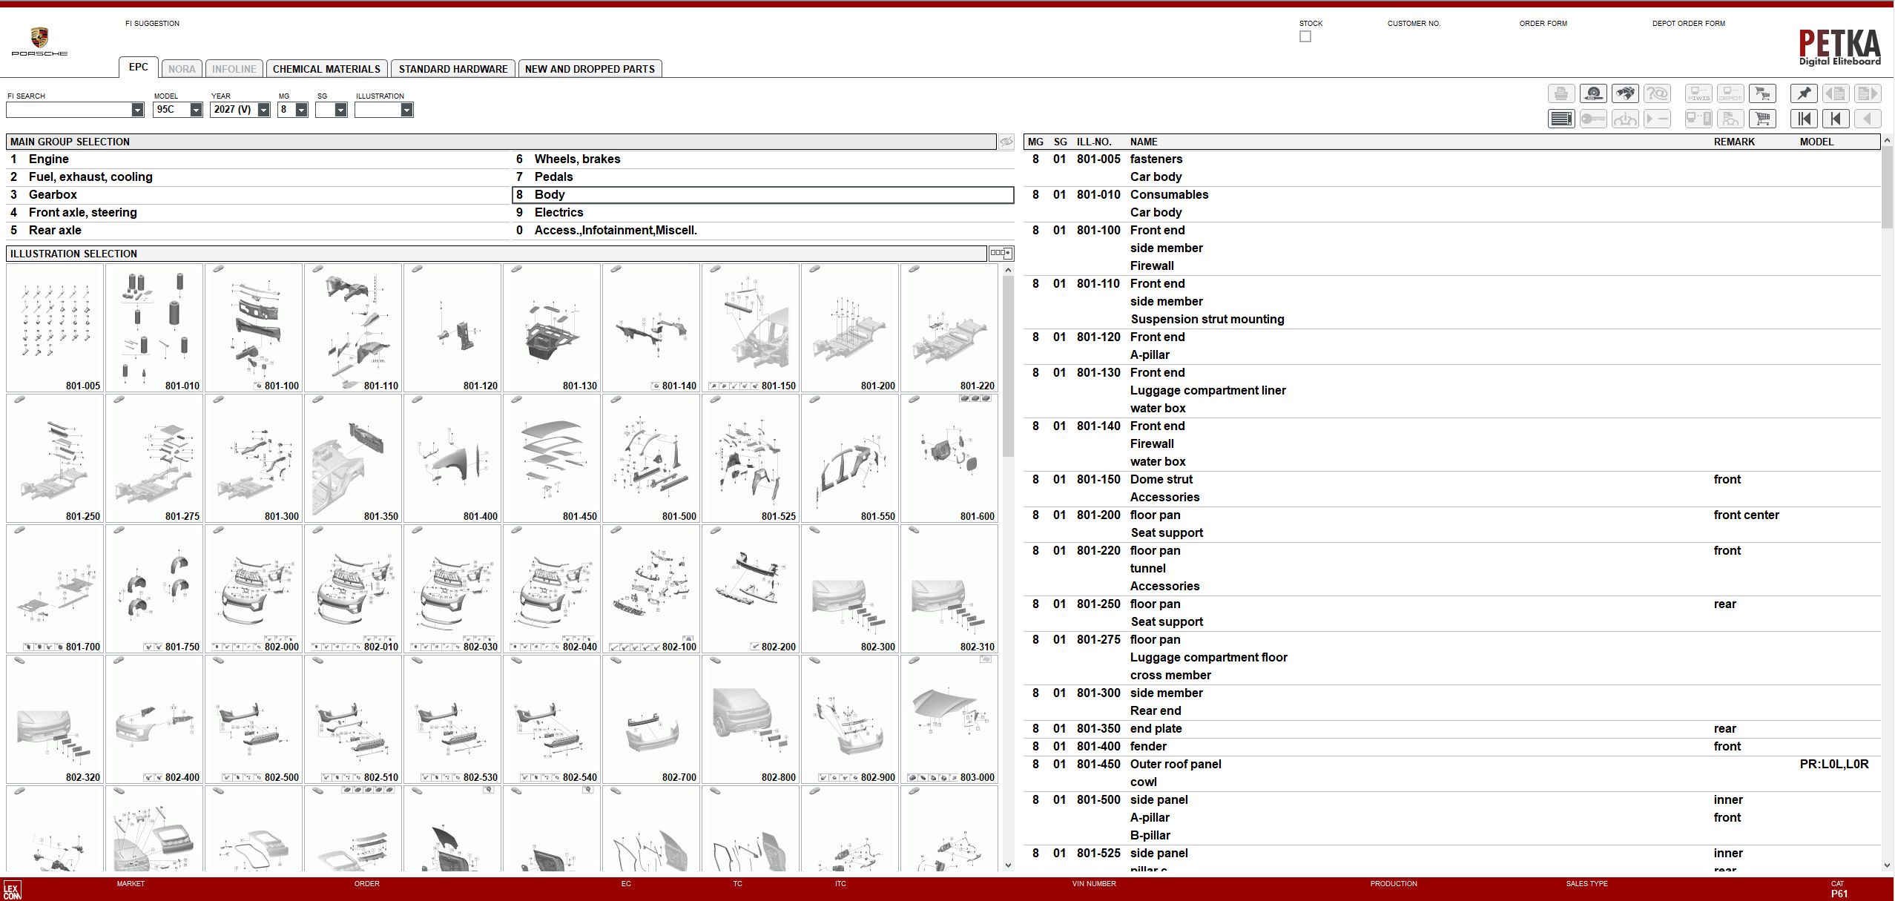Switch to the NORA tab
1895x901 pixels.
[182, 69]
